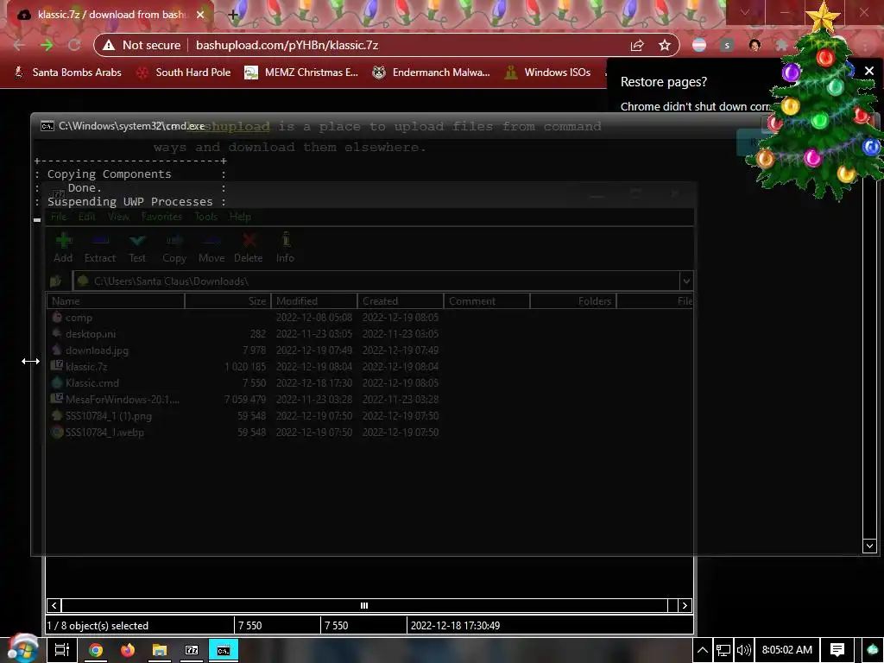Click Task View on the taskbar

tap(62, 650)
